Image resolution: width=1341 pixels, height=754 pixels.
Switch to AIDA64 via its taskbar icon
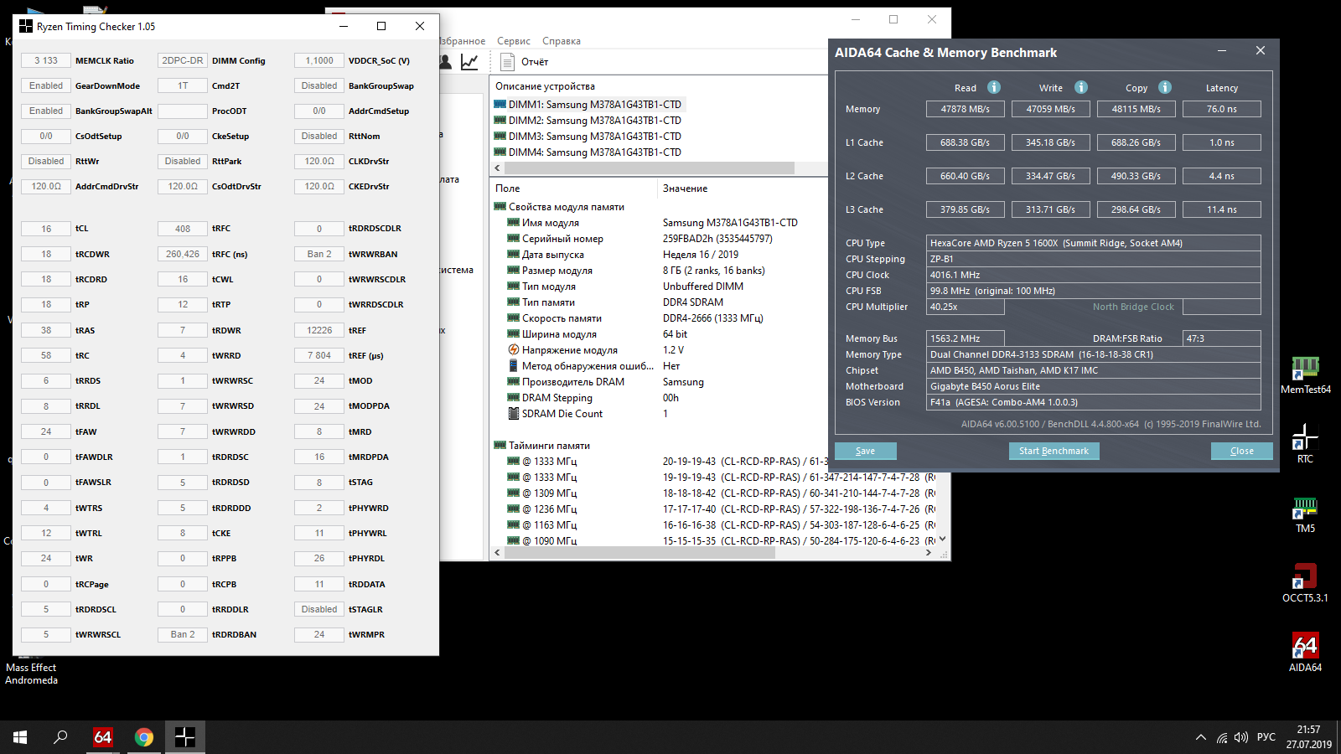tap(102, 737)
